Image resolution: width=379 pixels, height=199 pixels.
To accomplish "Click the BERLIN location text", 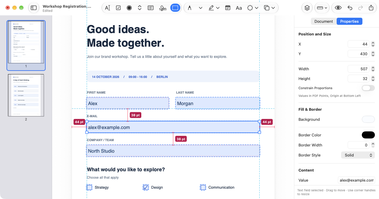I will click(162, 77).
